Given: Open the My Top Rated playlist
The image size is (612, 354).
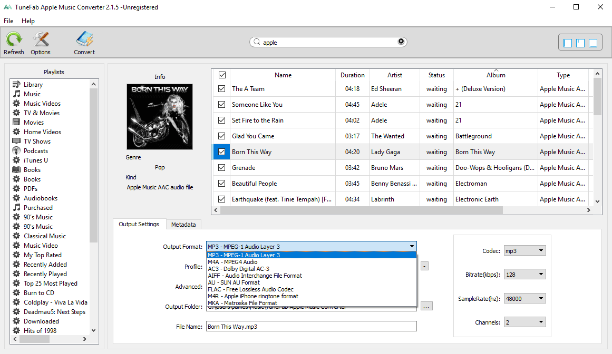Looking at the screenshot, I should coord(43,255).
